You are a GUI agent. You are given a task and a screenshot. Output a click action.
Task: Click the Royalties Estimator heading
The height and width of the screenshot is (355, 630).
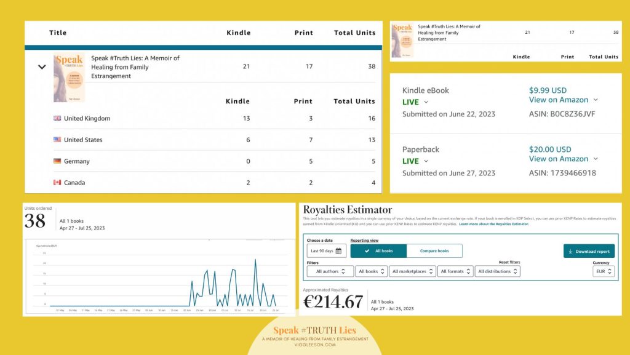click(348, 210)
